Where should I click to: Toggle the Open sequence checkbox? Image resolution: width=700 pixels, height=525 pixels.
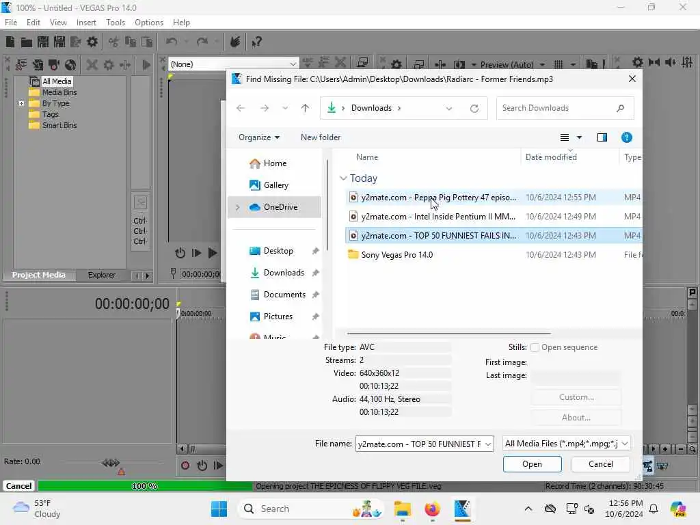click(535, 347)
